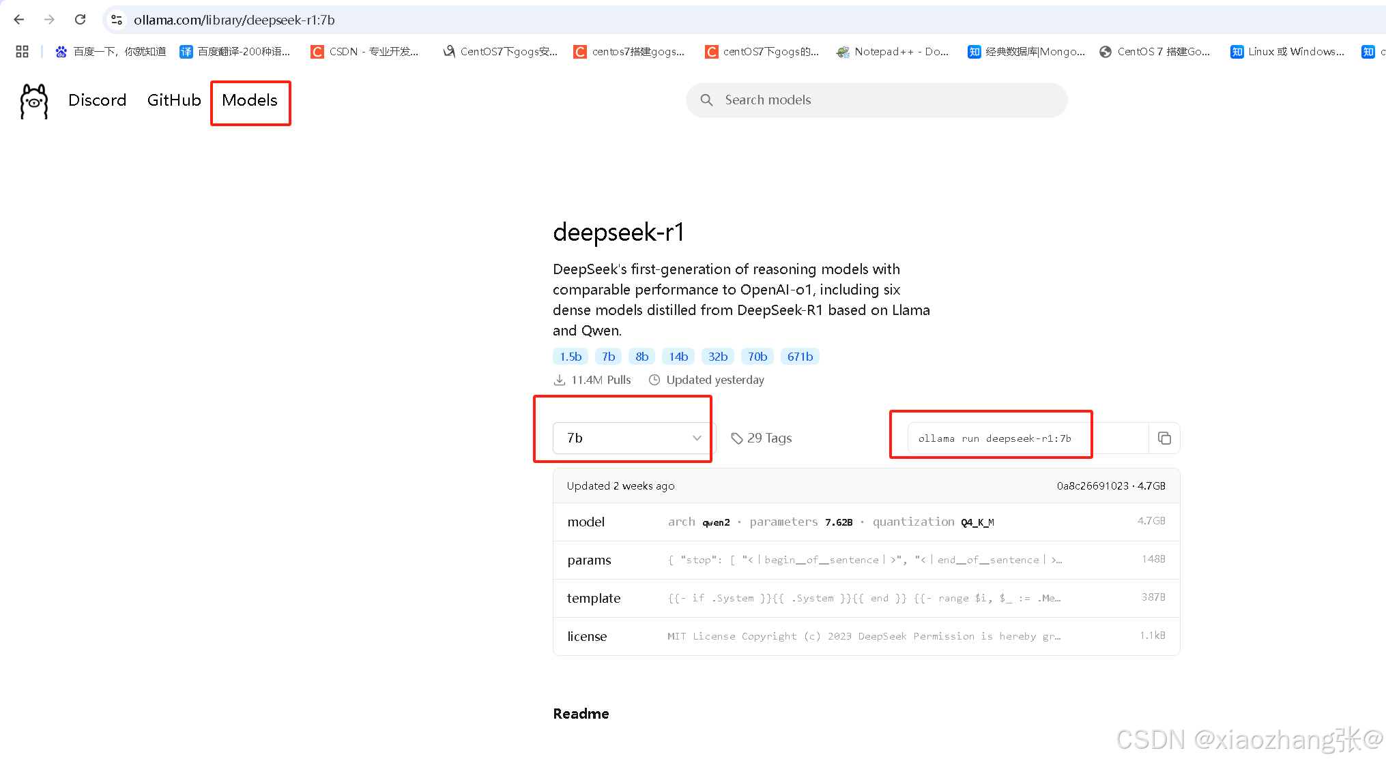
Task: Open the CSDN bookmark in bookmarks bar
Action: click(366, 51)
